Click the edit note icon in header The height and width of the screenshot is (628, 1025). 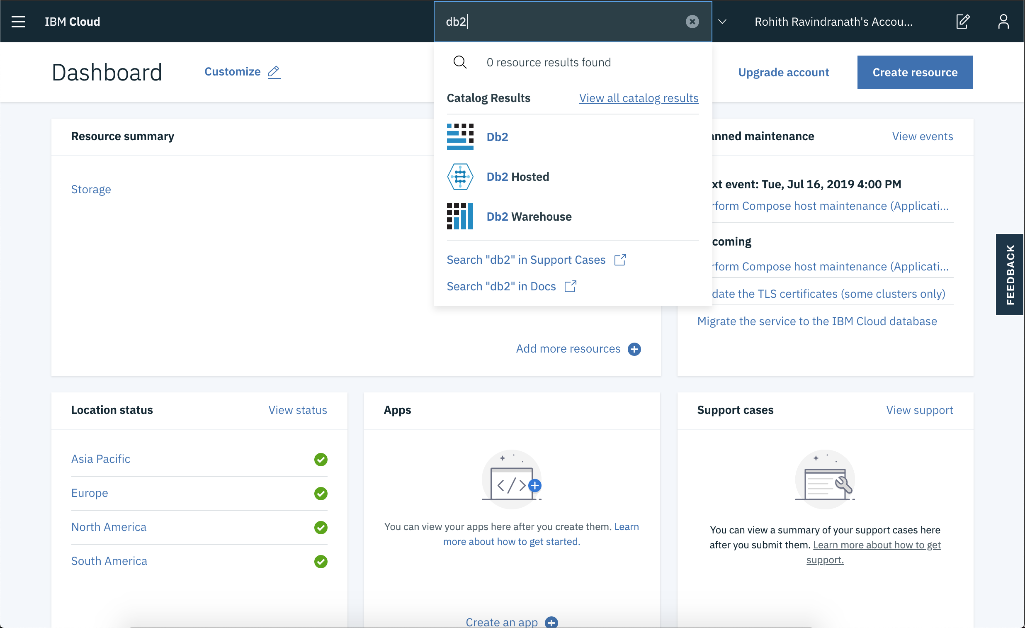(963, 22)
